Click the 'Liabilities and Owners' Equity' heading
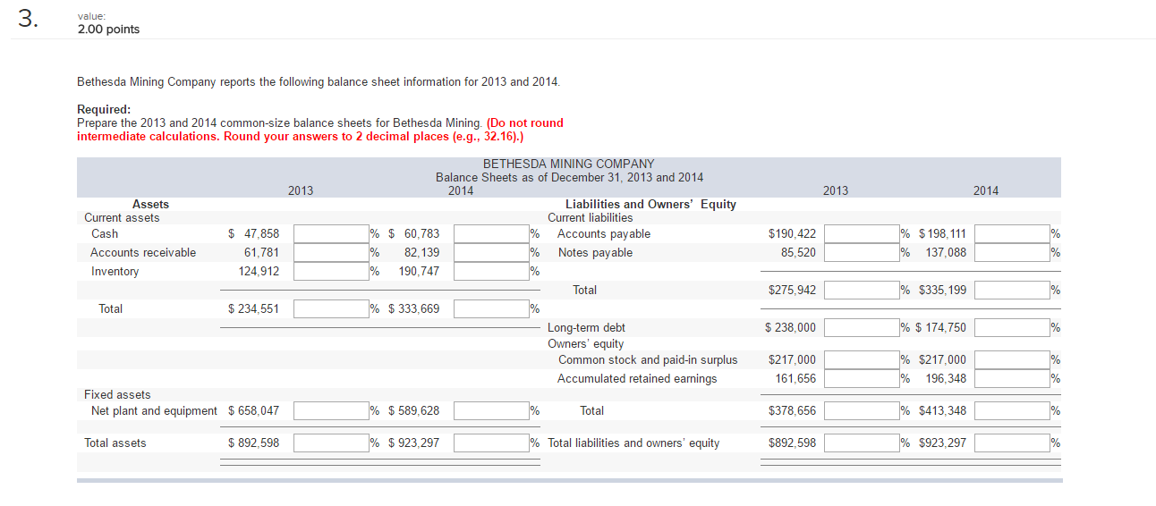Viewport: 1156px width, 506px height. coord(650,204)
